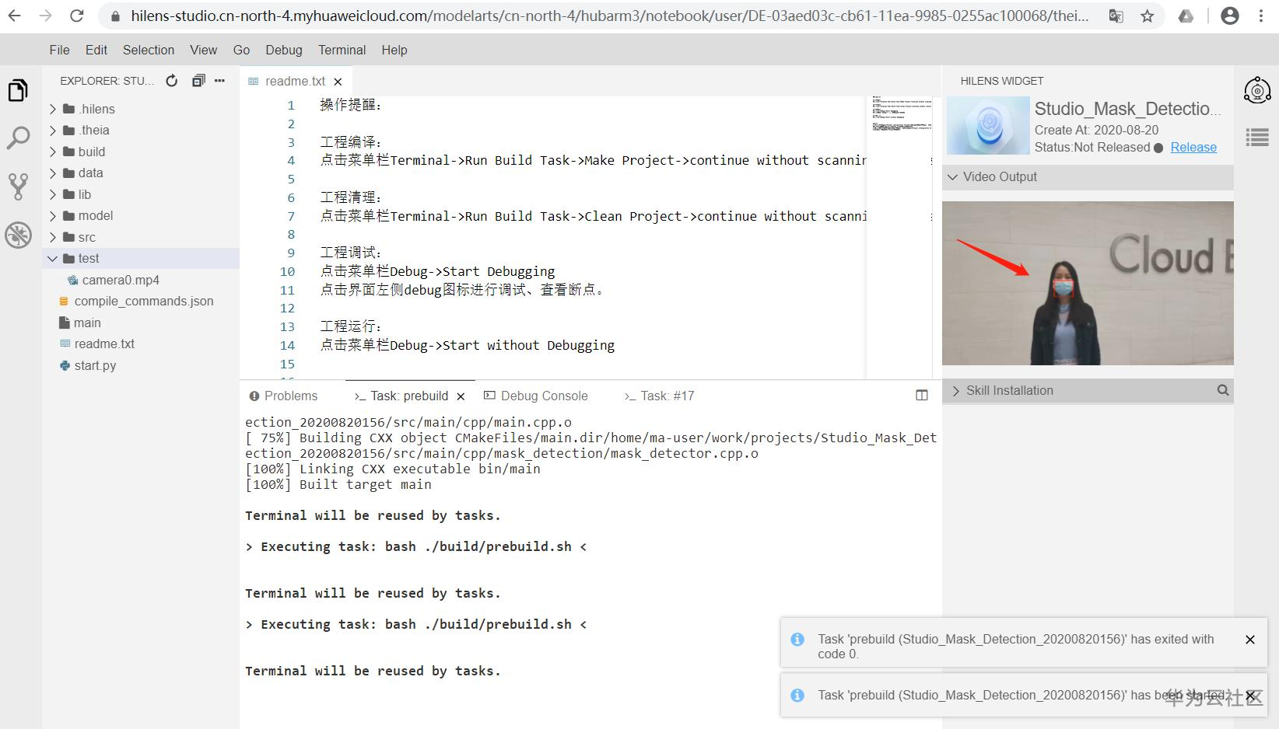Open the Debug bug icon in the activity bar

(x=18, y=235)
